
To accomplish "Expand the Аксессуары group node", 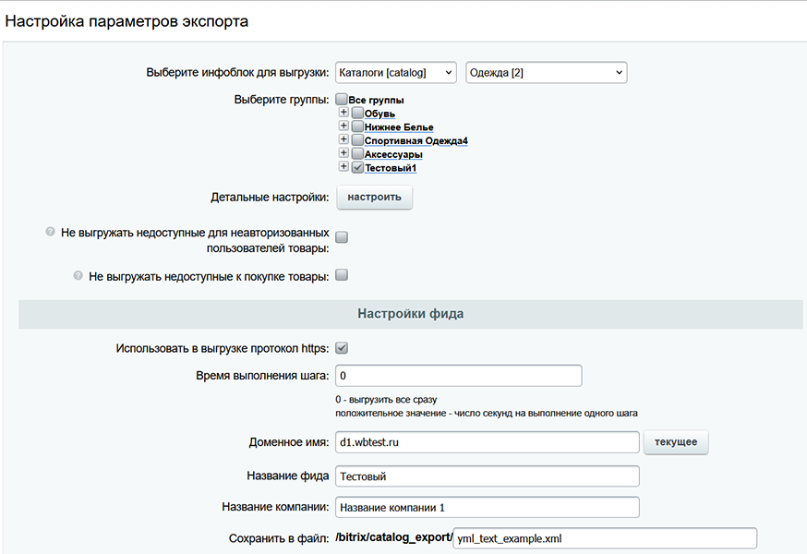I will [344, 153].
